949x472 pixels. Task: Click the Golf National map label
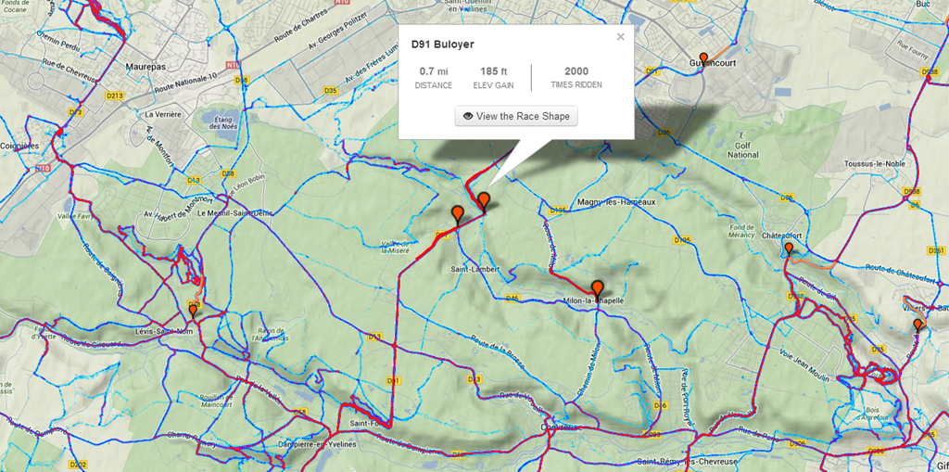pyautogui.click(x=743, y=150)
